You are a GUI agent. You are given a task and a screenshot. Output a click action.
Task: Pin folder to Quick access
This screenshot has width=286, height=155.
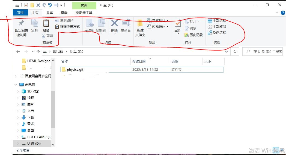(22, 28)
